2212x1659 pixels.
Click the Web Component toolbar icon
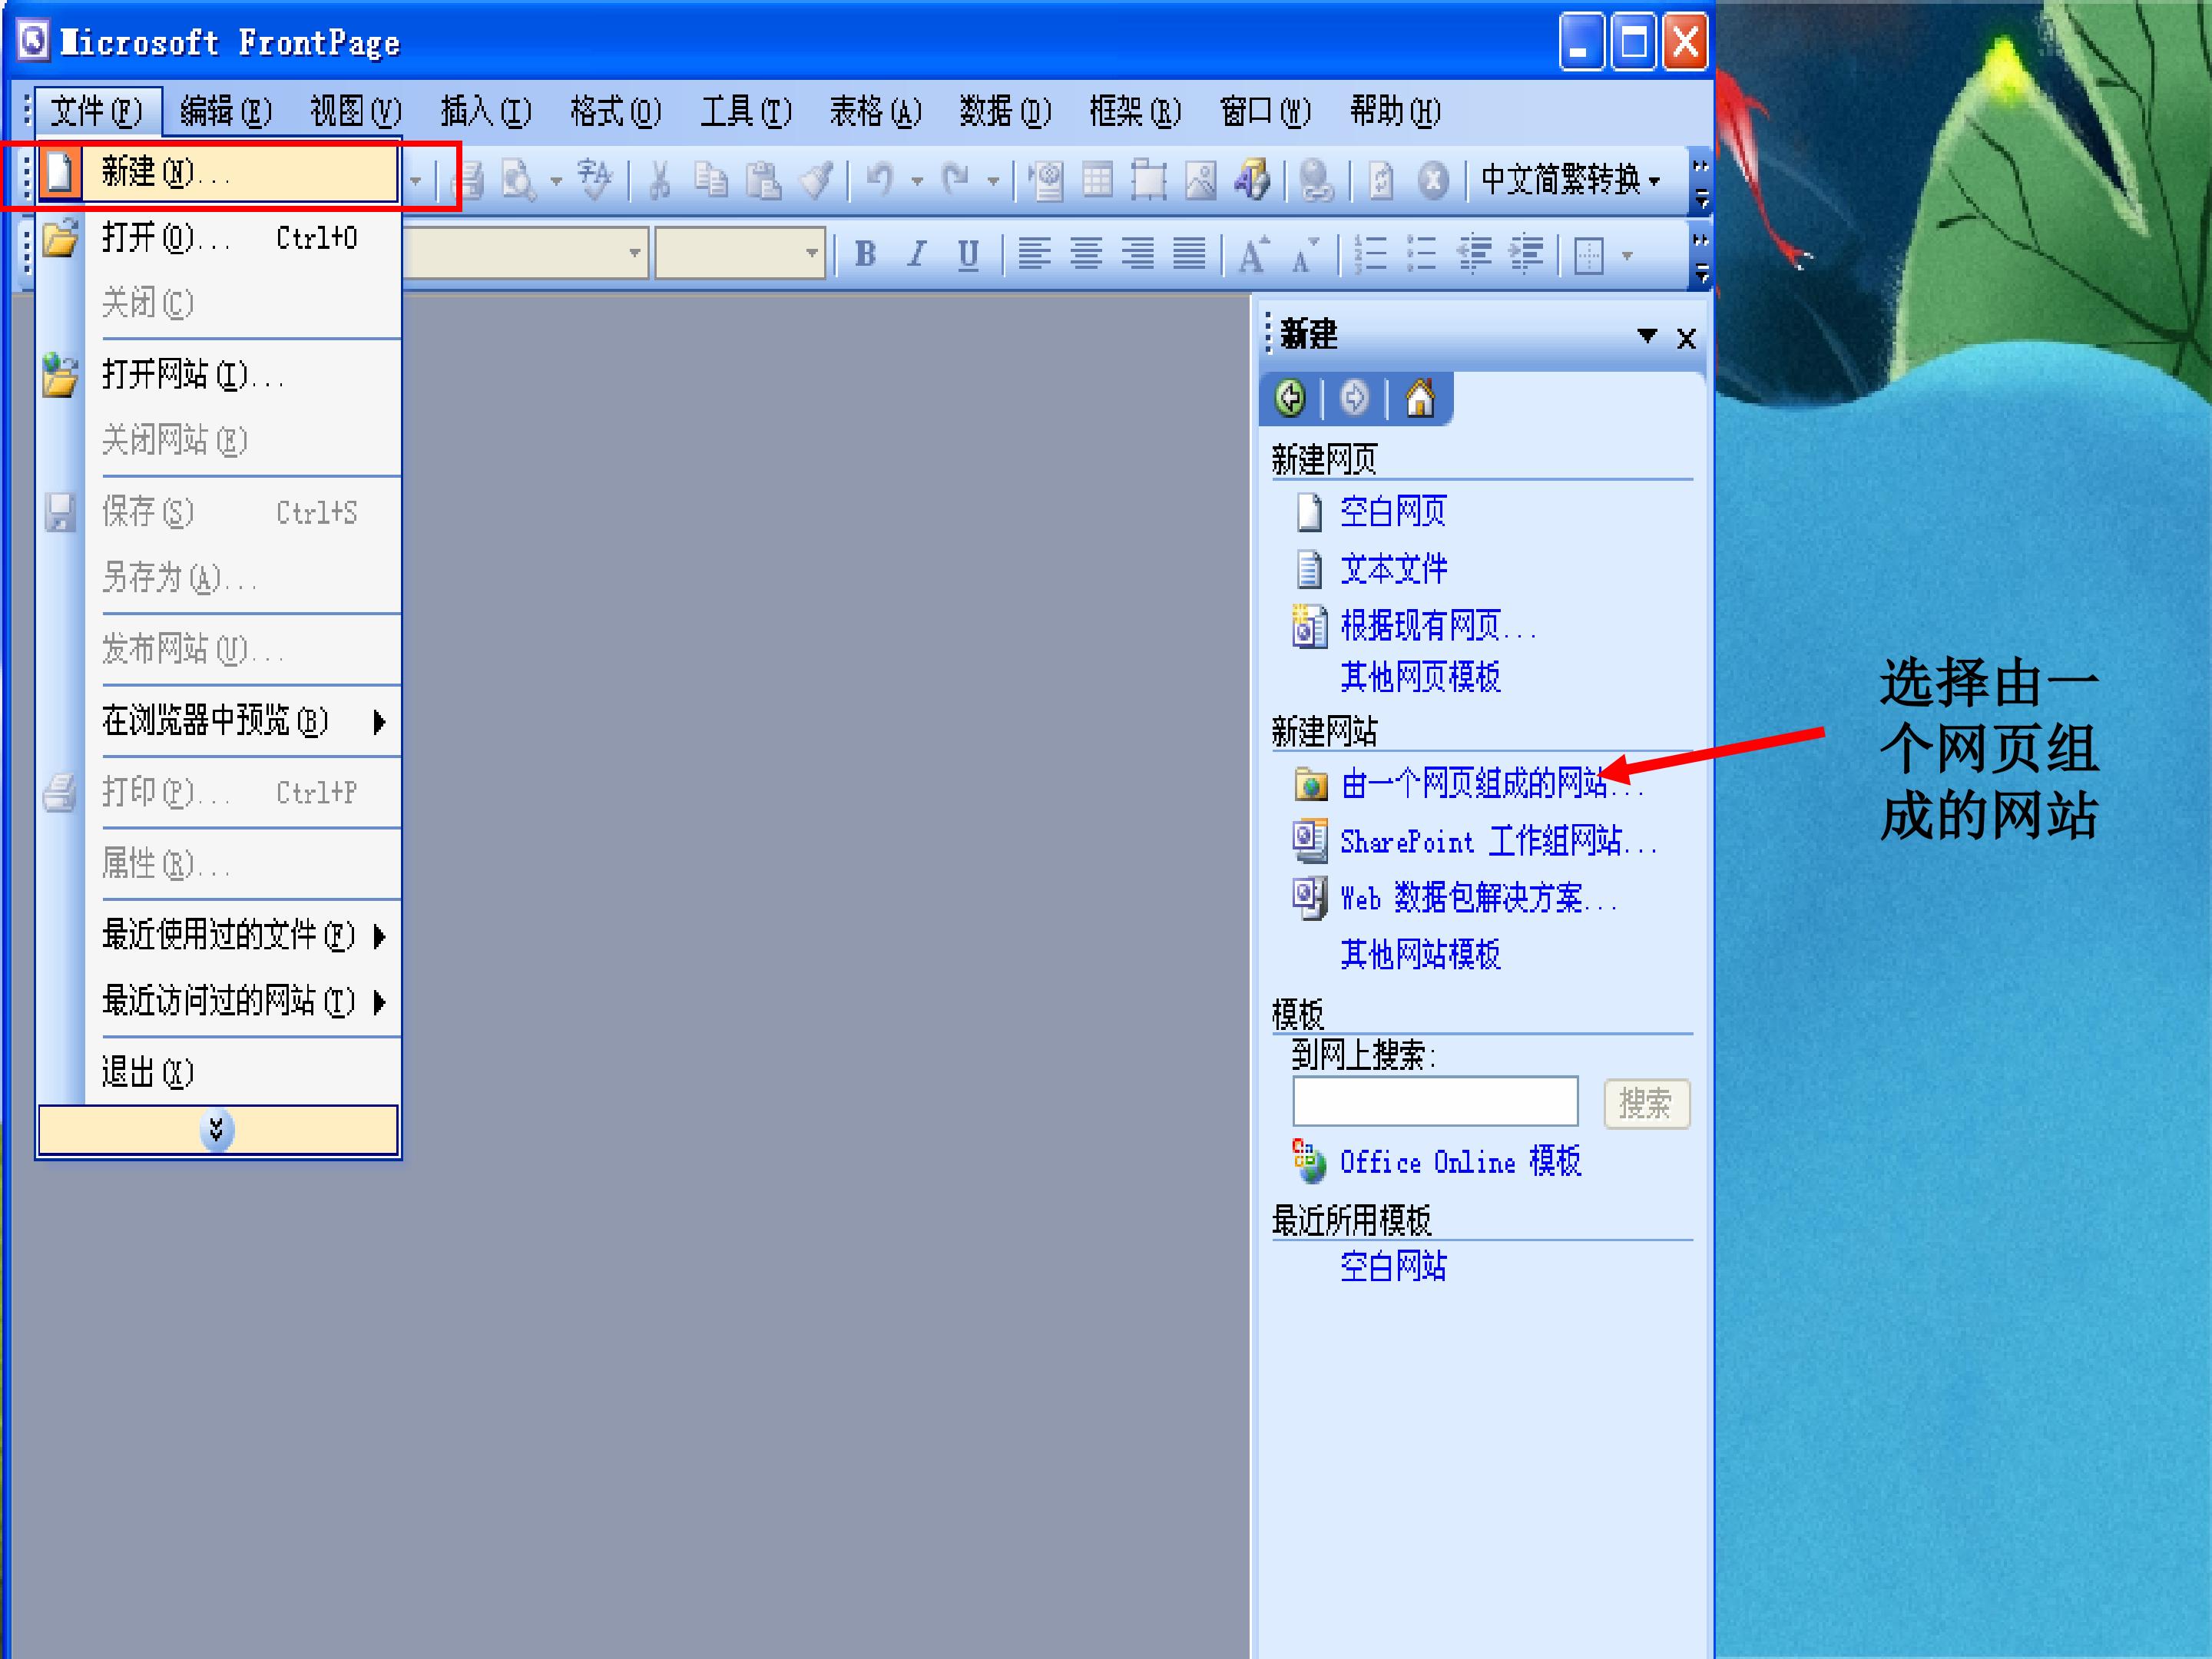coord(1046,181)
